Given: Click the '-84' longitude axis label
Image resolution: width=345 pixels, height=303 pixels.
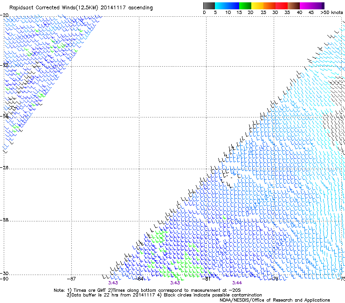Looking at the screenshot, I should (x=139, y=279).
